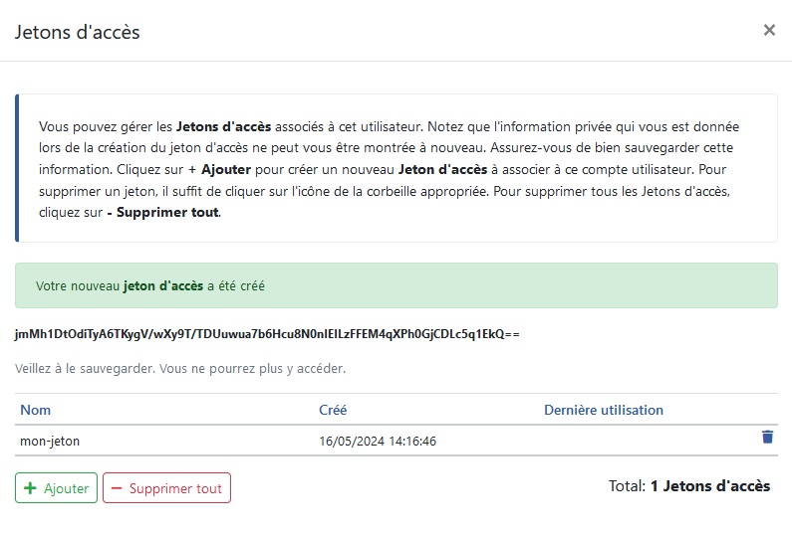Click the Jetons d'accès dialog title

pyautogui.click(x=78, y=32)
